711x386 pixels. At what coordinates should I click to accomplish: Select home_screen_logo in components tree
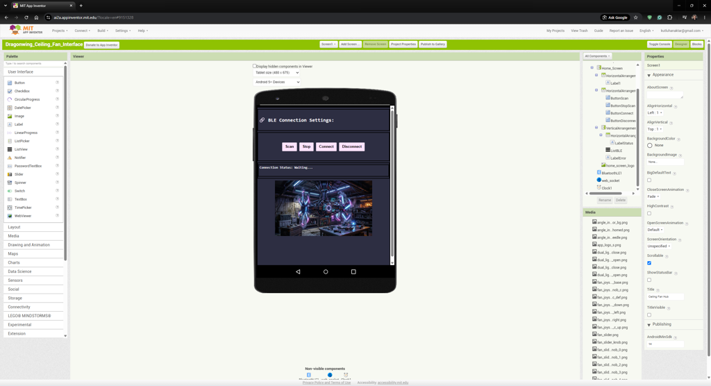click(x=620, y=165)
